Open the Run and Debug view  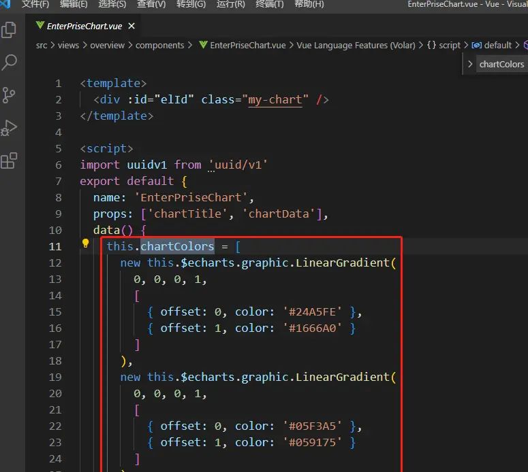pos(10,128)
